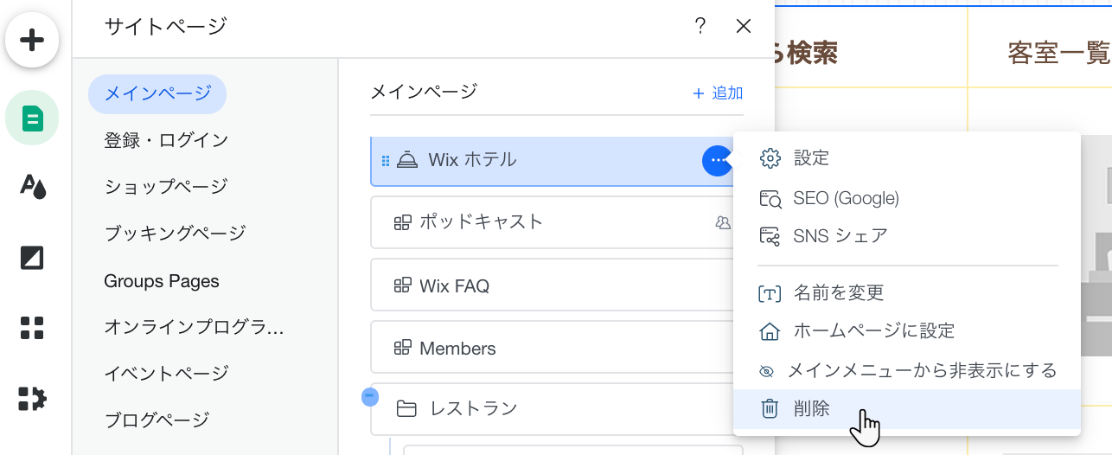Open the site pages help question mark
Viewport: 1112px width, 455px height.
(x=700, y=26)
